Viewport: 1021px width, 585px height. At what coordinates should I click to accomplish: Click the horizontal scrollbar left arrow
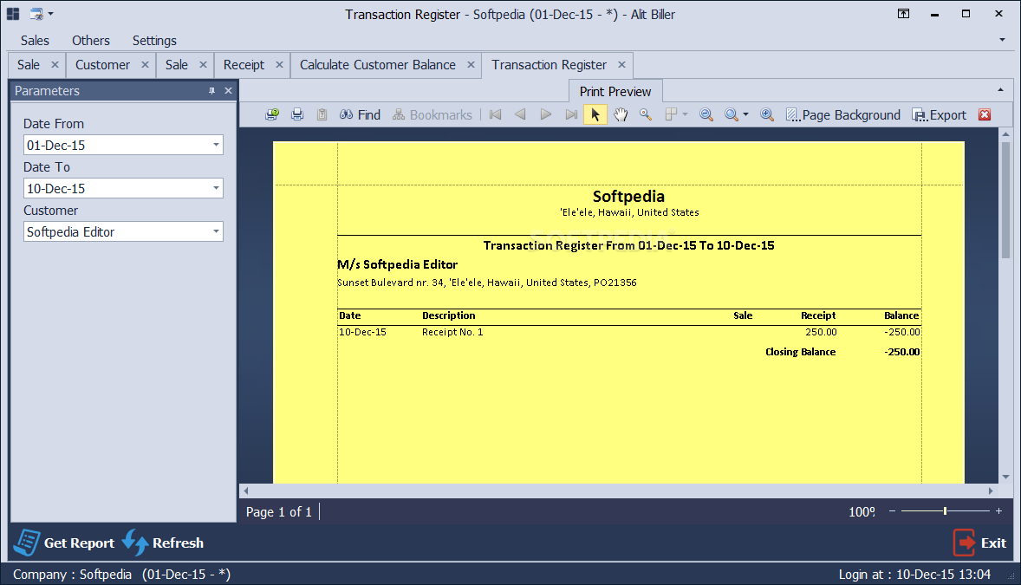click(245, 491)
